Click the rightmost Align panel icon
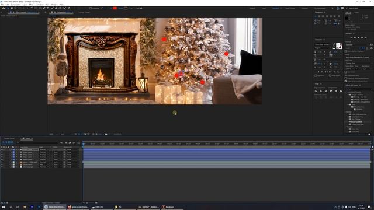 pyautogui.click(x=341, y=91)
